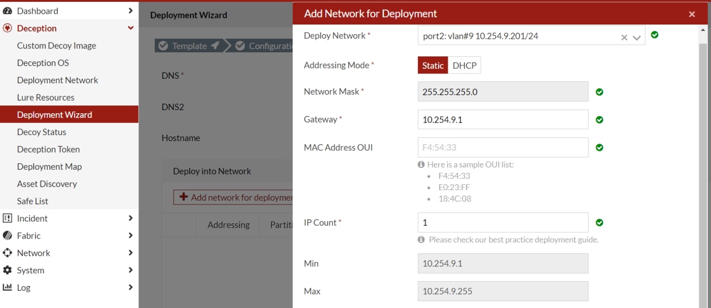Click the Network icon in sidebar
The width and height of the screenshot is (711, 308).
pos(7,253)
